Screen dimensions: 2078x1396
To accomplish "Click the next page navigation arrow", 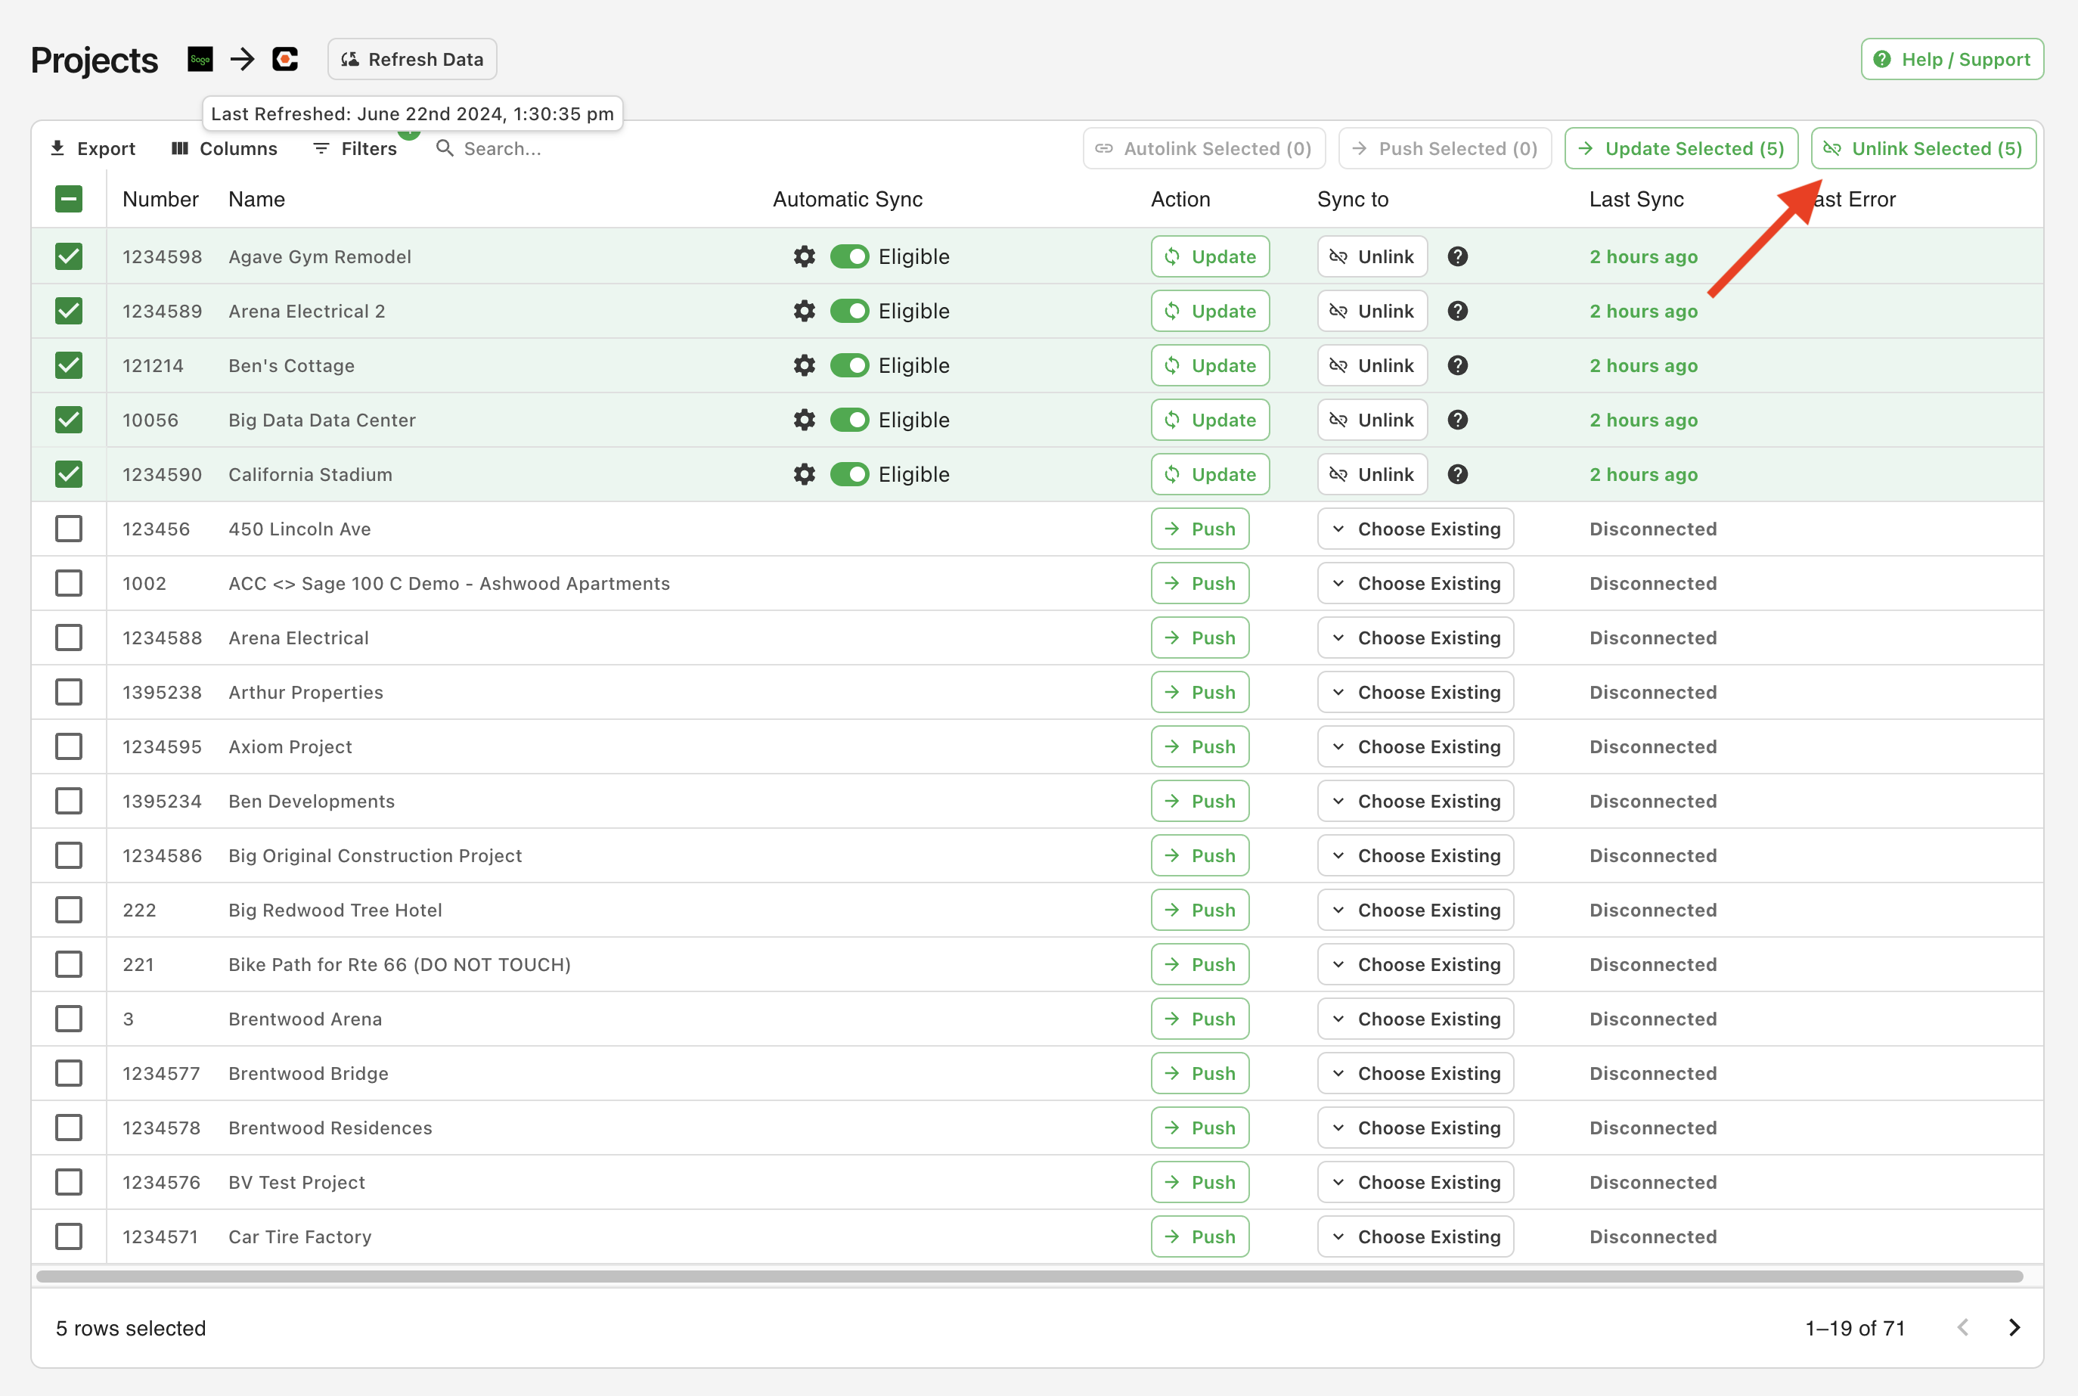I will (2019, 1327).
